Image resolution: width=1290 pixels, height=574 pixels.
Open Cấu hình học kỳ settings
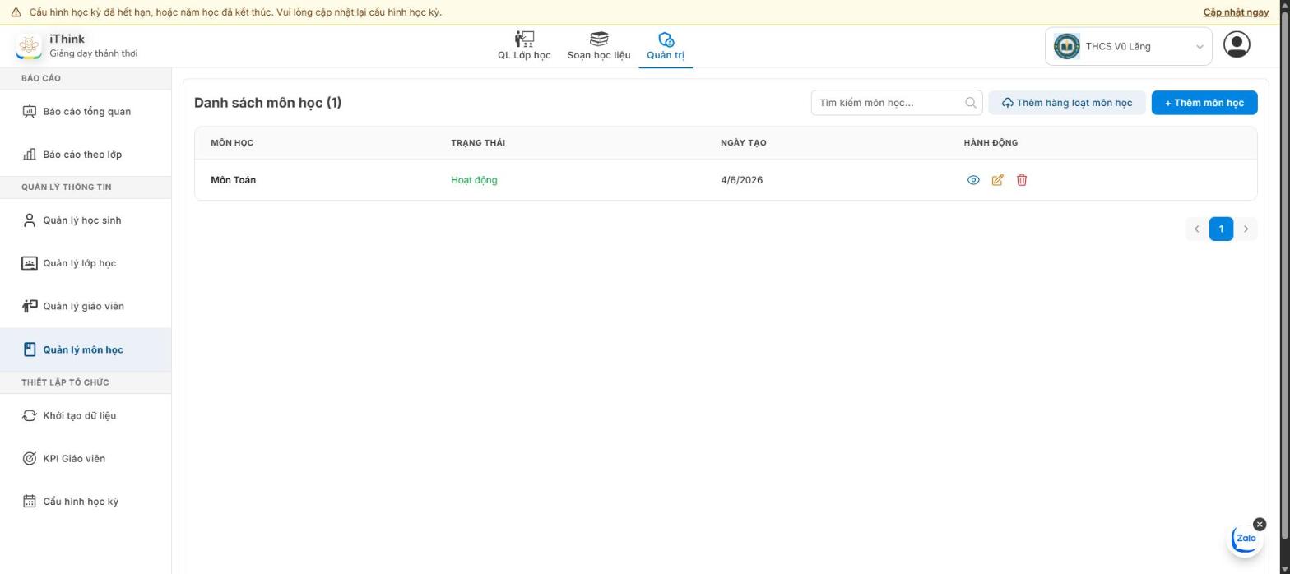[x=86, y=502]
